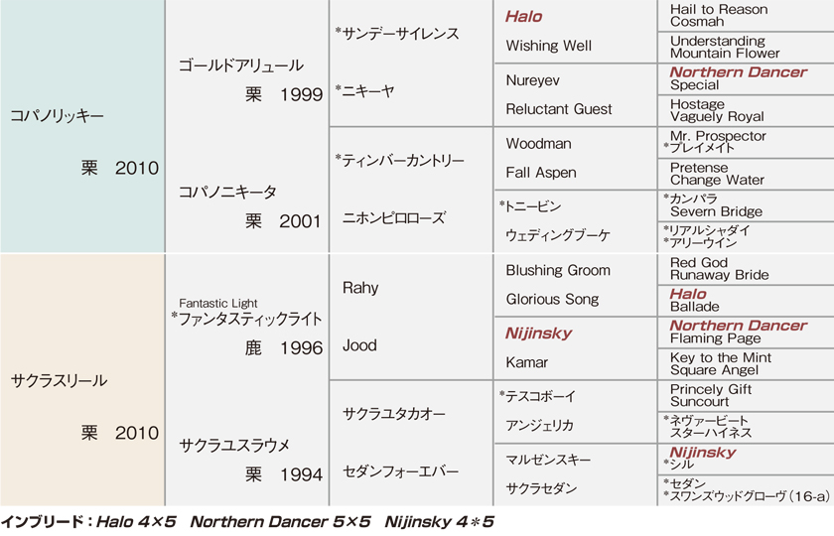Select サクラユタカオー entry
This screenshot has height=536, width=834.
[x=393, y=414]
